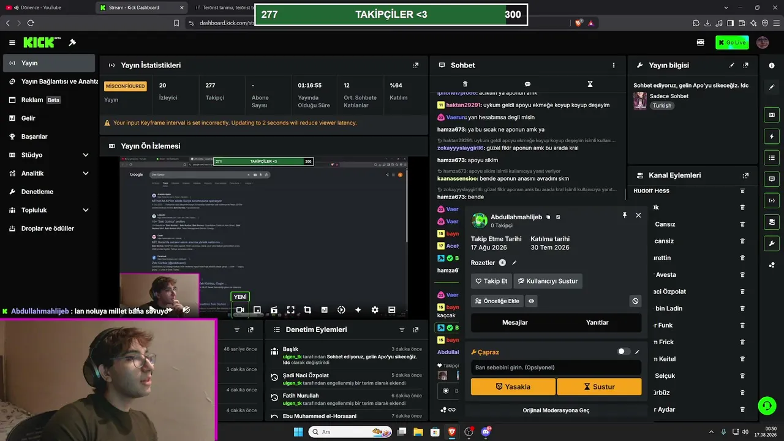Click the camera icon labeled YENİ

tap(240, 310)
